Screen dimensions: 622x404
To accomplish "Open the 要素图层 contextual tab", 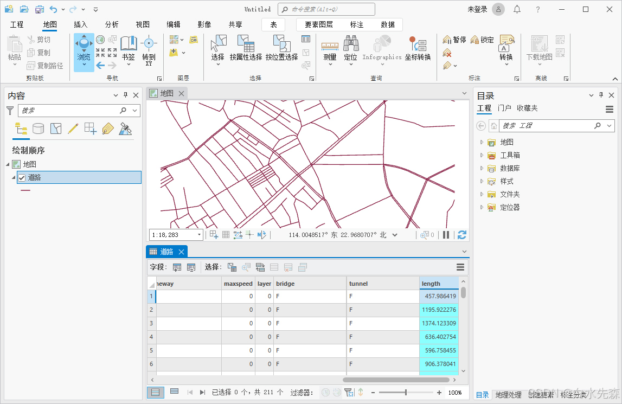I will [x=318, y=24].
